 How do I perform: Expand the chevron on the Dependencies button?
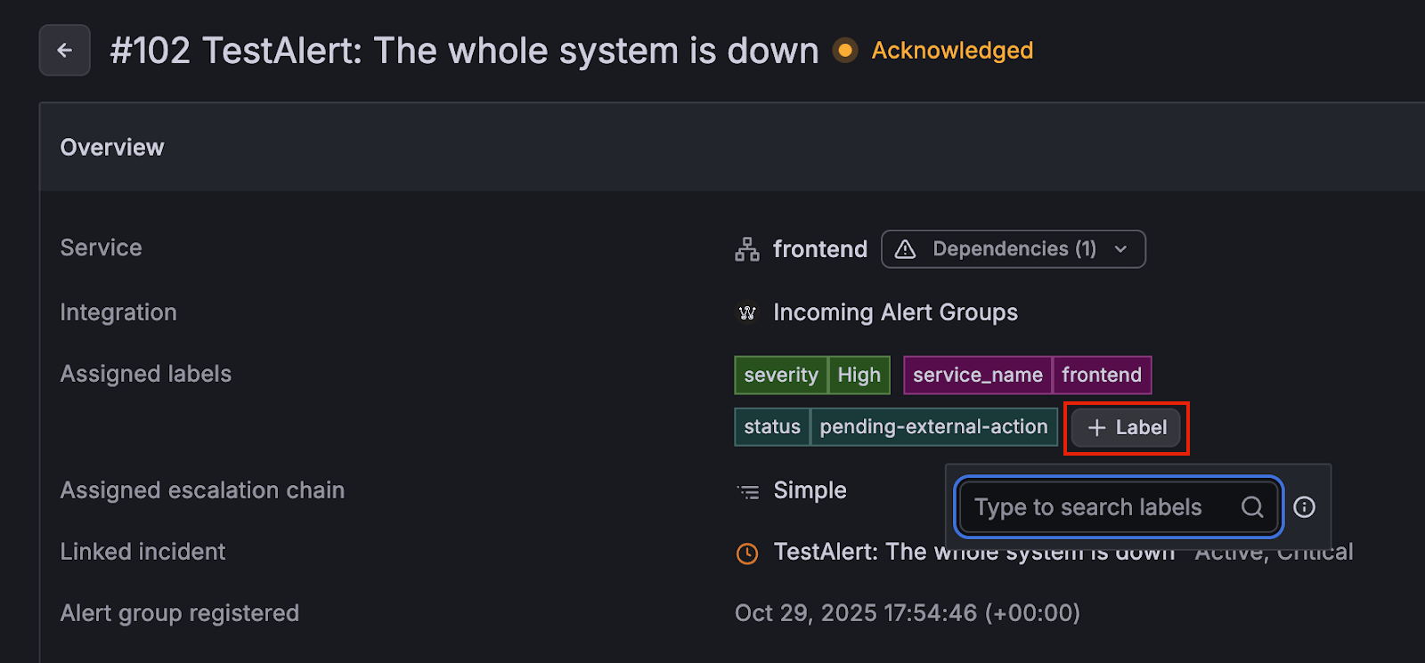click(1120, 249)
